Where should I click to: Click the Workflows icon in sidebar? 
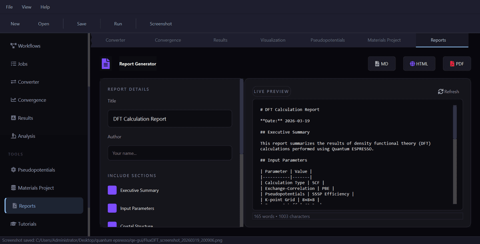pyautogui.click(x=13, y=46)
